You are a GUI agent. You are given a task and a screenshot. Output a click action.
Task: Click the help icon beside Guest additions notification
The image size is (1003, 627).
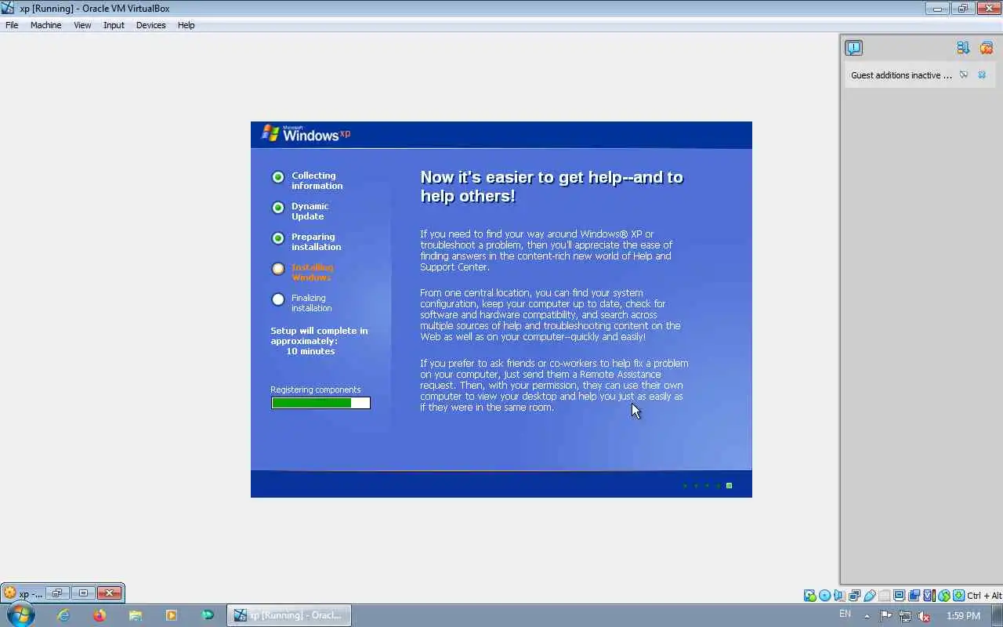coord(964,75)
